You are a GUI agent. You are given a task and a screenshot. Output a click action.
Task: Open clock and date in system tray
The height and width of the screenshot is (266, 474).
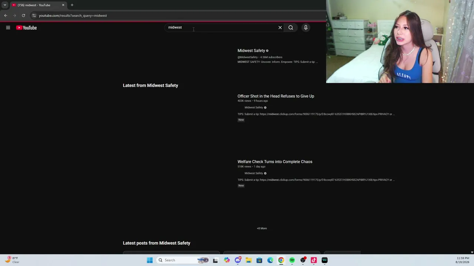coord(463,260)
